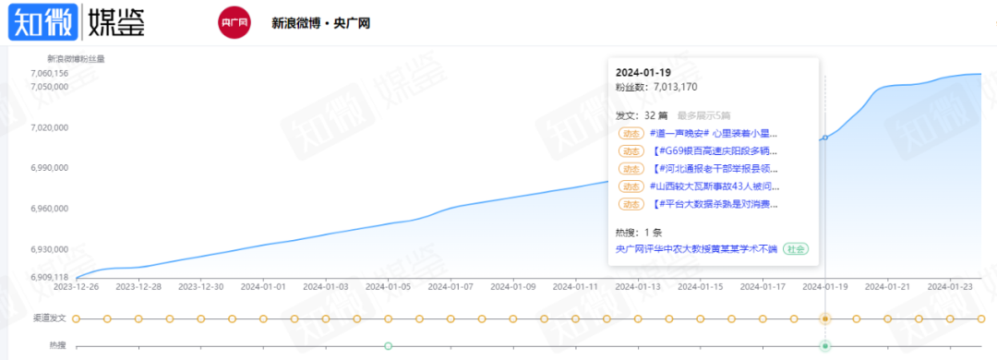Image resolution: width=997 pixels, height=360 pixels.
Task: Select the 渠道发文 marker for 2023-12-28
Action: [138, 318]
